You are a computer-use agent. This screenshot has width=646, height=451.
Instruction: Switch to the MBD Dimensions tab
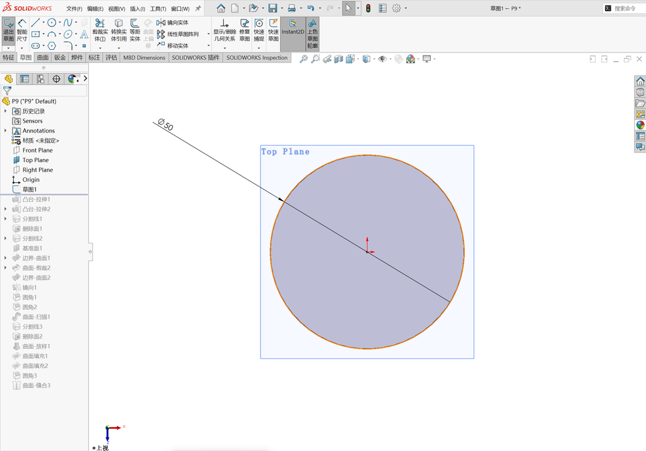pyautogui.click(x=144, y=57)
